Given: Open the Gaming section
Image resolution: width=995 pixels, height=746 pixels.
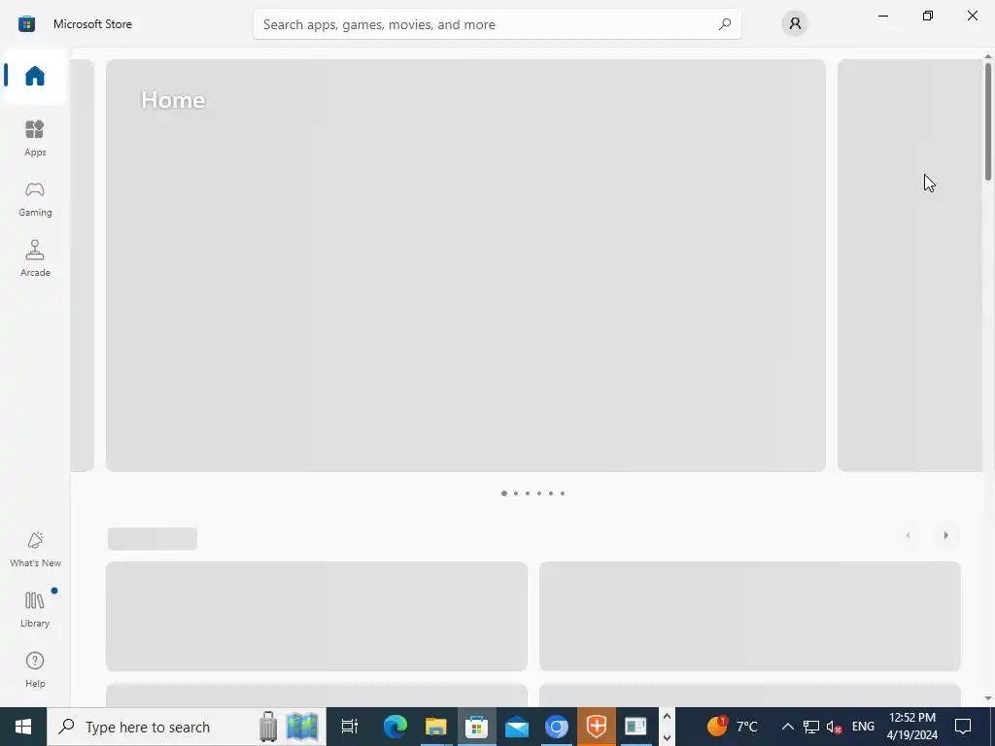Looking at the screenshot, I should tap(35, 198).
